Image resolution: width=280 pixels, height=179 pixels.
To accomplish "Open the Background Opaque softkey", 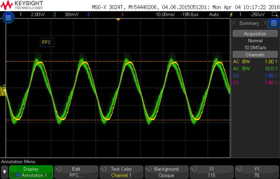I will (166, 172).
